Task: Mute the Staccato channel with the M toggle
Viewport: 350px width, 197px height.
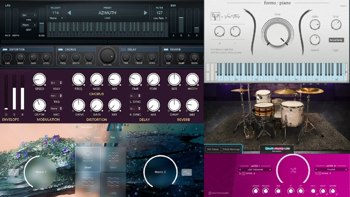Action: coord(117,127)
